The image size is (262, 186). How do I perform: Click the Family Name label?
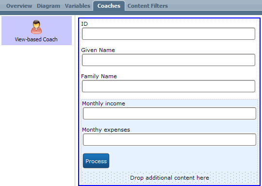(99, 76)
